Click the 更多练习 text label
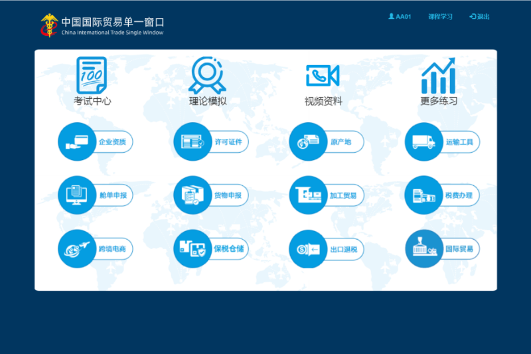 439,101
